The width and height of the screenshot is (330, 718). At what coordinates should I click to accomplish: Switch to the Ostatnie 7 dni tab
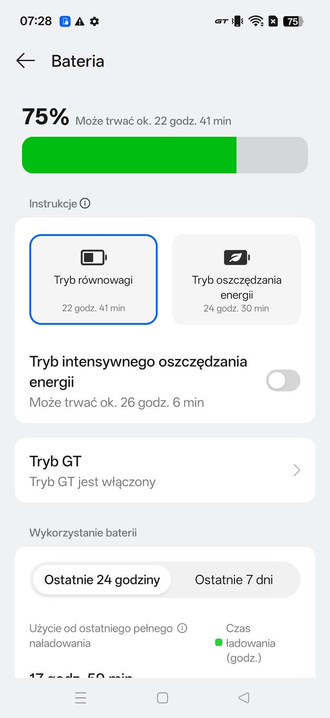234,580
